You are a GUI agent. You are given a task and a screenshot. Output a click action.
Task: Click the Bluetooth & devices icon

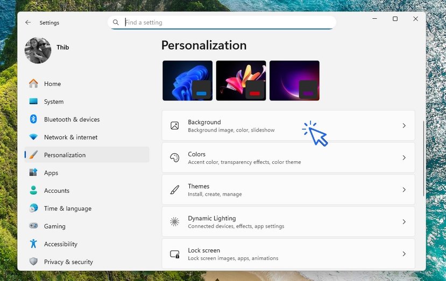[x=33, y=119]
